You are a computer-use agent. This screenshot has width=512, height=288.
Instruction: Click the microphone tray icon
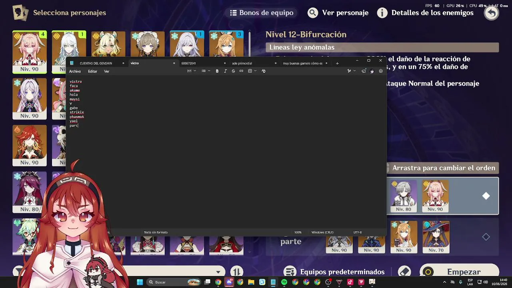click(x=460, y=282)
